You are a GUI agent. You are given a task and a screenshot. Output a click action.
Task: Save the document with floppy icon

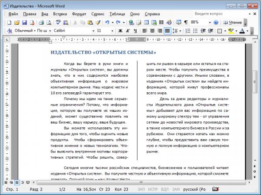coord(24,23)
